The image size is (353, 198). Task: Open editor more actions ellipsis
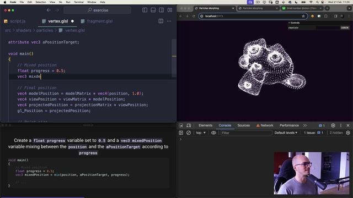[169, 21]
